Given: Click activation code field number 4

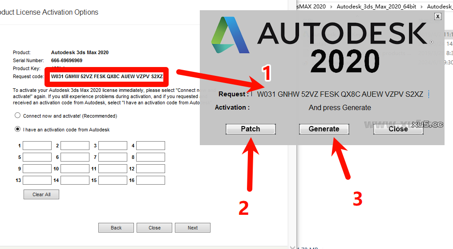Looking at the screenshot, I should (x=150, y=146).
